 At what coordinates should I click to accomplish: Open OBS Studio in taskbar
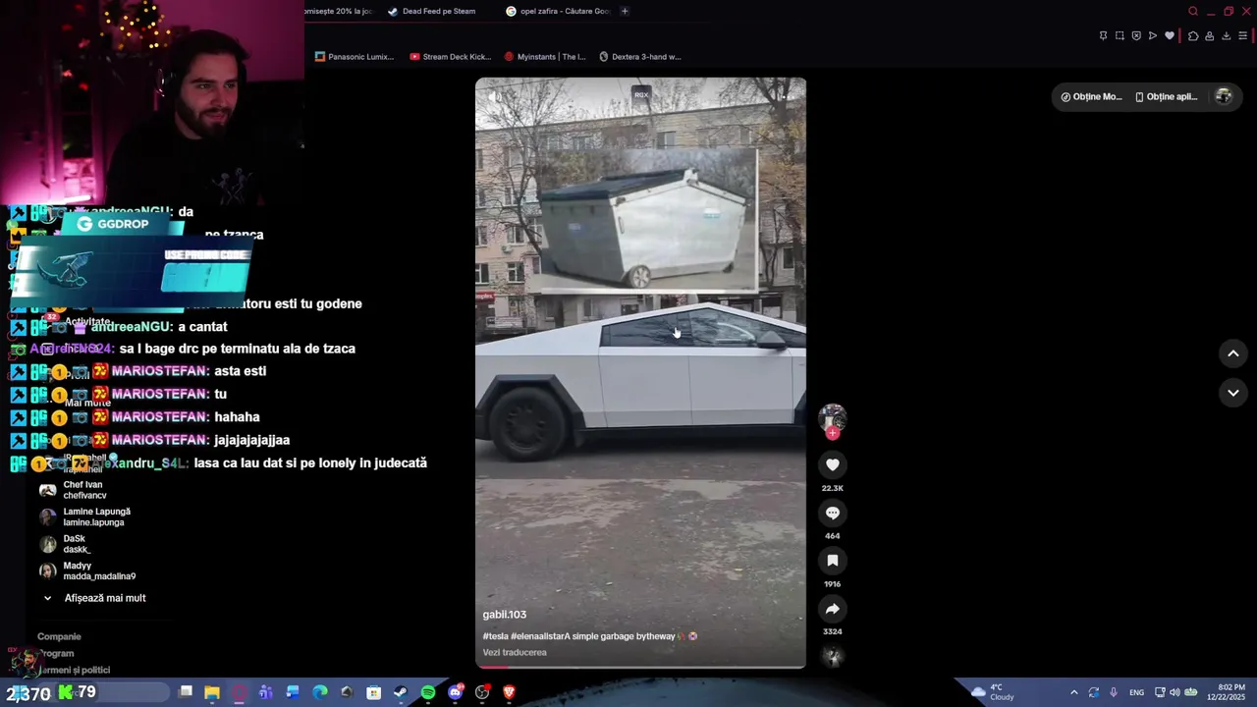[x=482, y=692]
